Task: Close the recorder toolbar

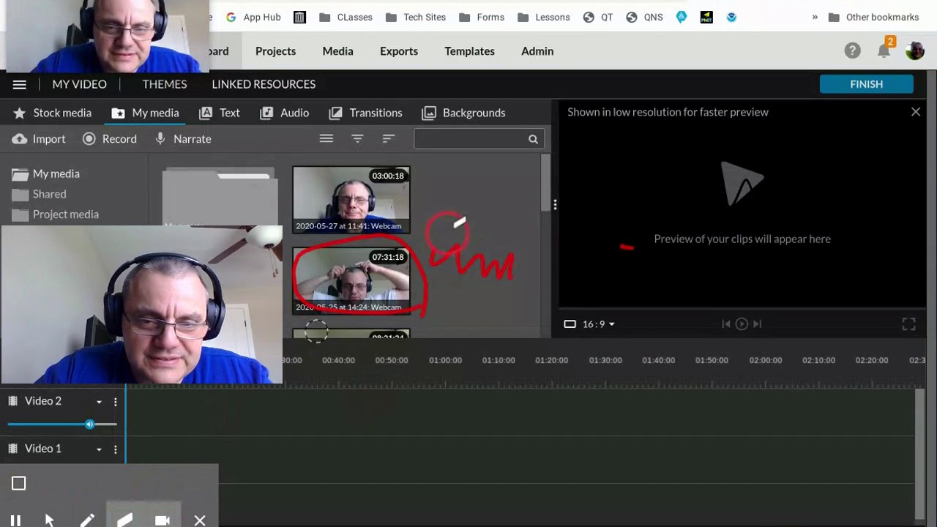Action: [x=200, y=520]
